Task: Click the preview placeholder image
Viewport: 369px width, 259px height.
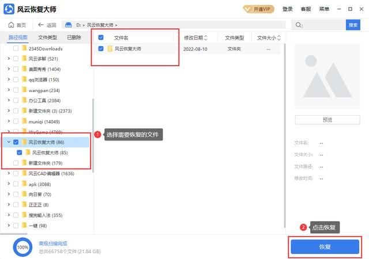Action: click(x=327, y=76)
